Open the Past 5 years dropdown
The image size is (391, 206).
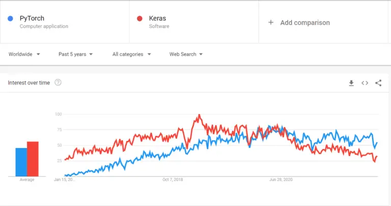(75, 54)
